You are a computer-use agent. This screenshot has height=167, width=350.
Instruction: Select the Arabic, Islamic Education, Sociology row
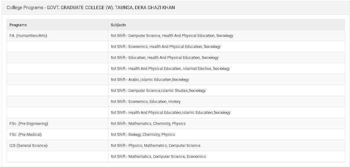(150, 80)
